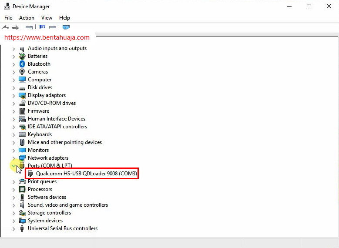
Task: Expand the System devices node
Action: pos(14,221)
